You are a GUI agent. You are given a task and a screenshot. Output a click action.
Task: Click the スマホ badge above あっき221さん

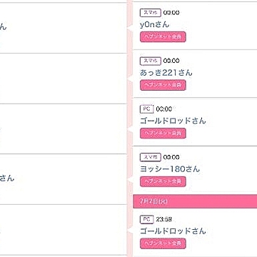[151, 61]
